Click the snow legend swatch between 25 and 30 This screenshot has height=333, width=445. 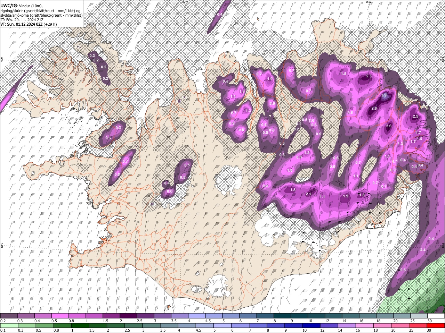(x=419, y=316)
